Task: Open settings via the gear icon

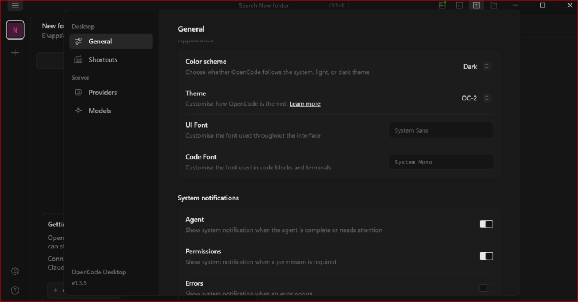Action: [x=15, y=272]
